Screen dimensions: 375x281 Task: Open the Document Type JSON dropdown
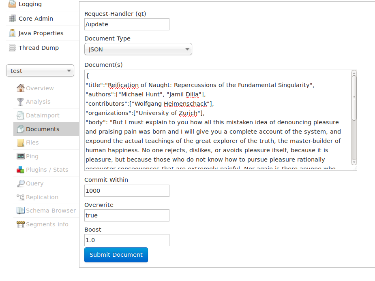138,49
